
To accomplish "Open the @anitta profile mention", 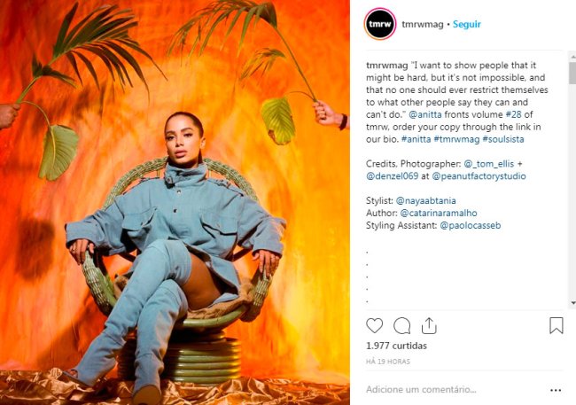I will (x=425, y=114).
